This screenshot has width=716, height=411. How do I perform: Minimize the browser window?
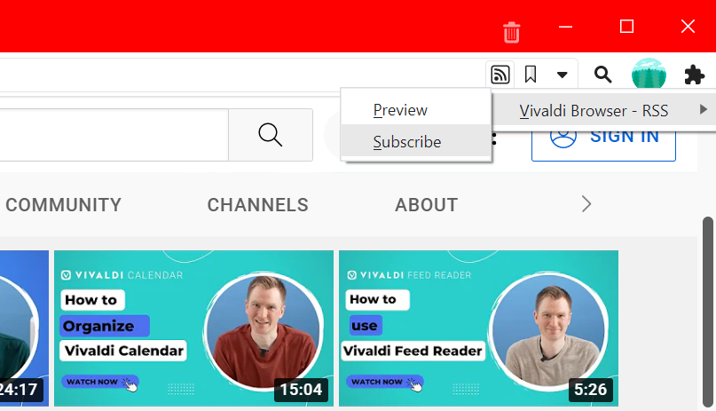(x=565, y=27)
